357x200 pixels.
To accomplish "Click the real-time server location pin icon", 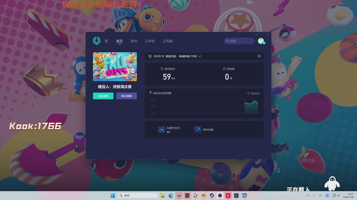I will click(150, 92).
